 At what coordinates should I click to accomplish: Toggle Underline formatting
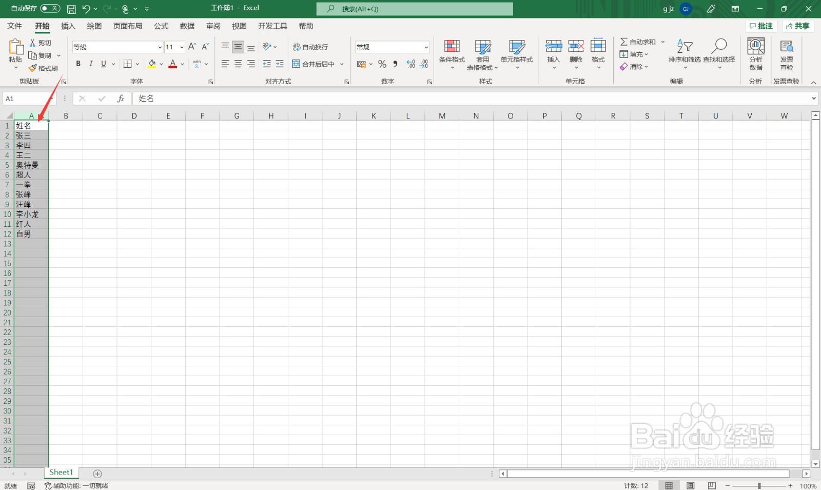104,64
